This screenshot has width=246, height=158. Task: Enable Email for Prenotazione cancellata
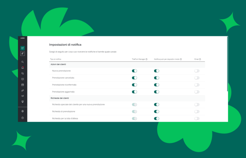tap(197, 78)
